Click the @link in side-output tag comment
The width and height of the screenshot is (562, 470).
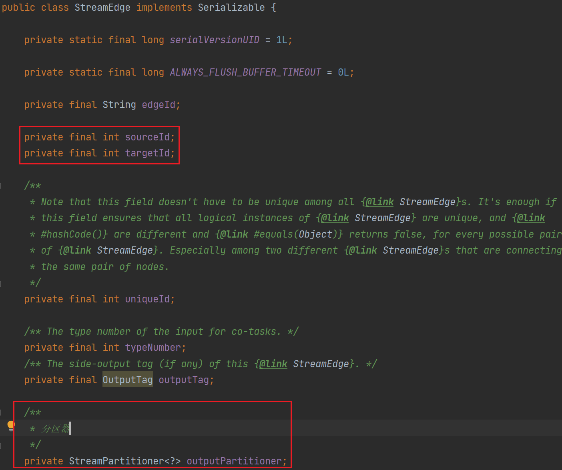point(273,364)
